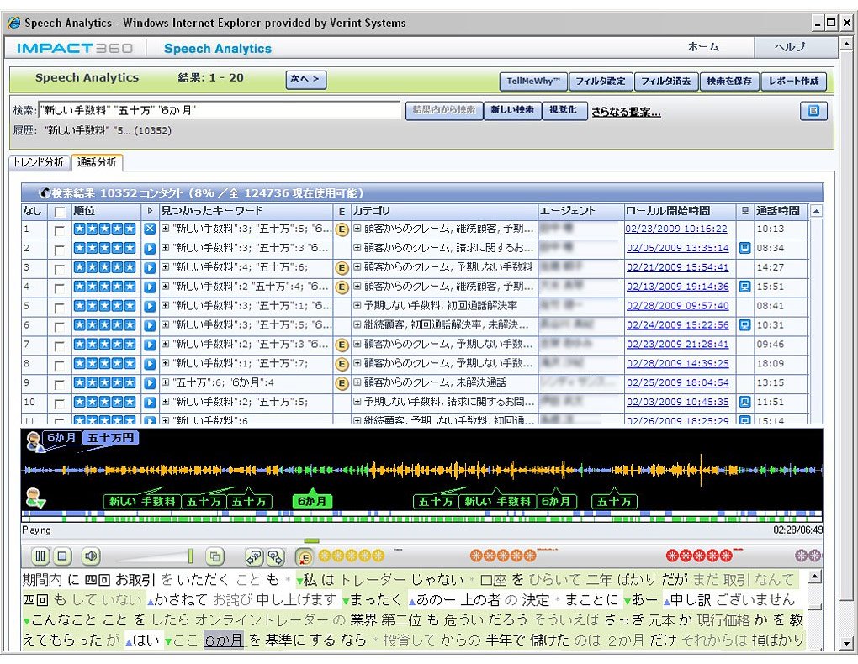Viewport: 858px width, 664px height.
Task: Jump to previous keyword utterance
Action: 254,556
